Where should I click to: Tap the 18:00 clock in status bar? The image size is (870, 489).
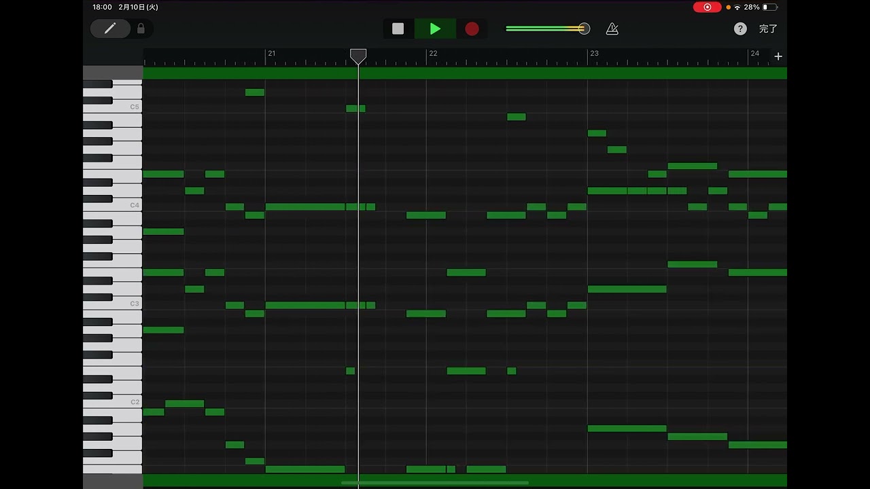[x=102, y=7]
